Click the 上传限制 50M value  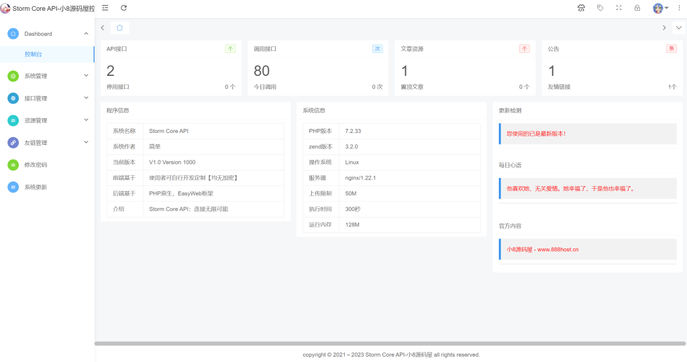point(350,193)
